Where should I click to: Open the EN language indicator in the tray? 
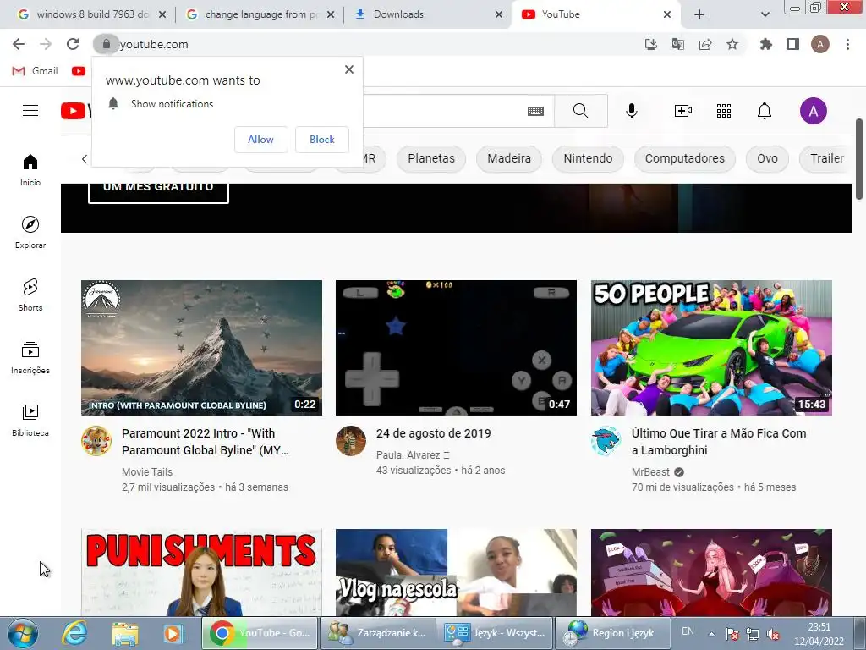point(688,631)
